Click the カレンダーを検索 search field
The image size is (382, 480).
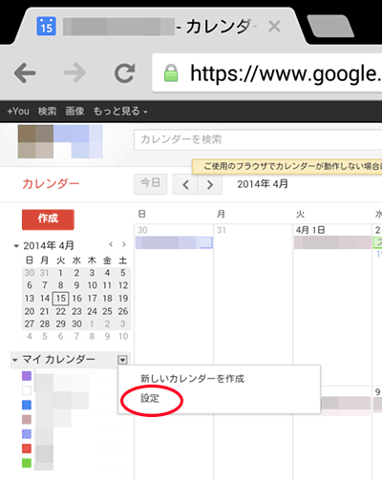(258, 139)
